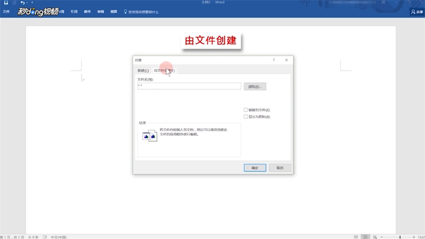The width and height of the screenshot is (425, 239).
Task: Switch to the 引用 ribbon tab
Action: pos(74,12)
